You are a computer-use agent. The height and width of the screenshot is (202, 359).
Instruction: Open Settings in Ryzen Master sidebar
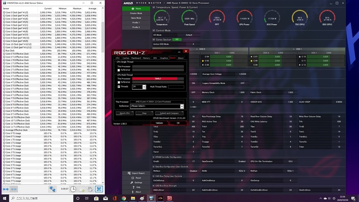[136, 182]
